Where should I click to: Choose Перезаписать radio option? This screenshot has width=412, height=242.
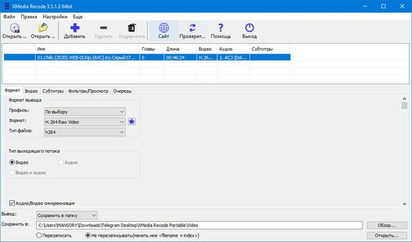click(39, 236)
